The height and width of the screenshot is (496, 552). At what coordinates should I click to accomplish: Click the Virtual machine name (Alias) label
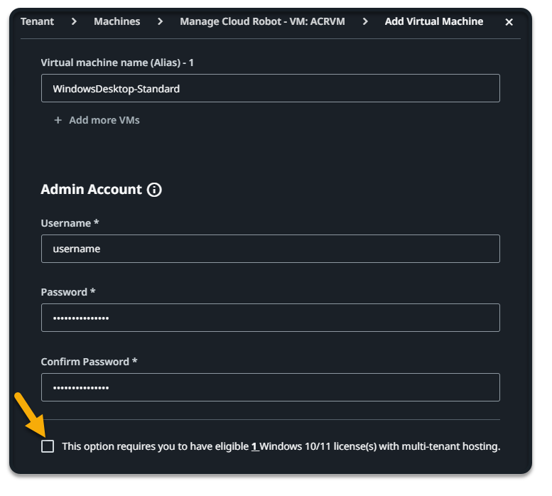click(117, 63)
